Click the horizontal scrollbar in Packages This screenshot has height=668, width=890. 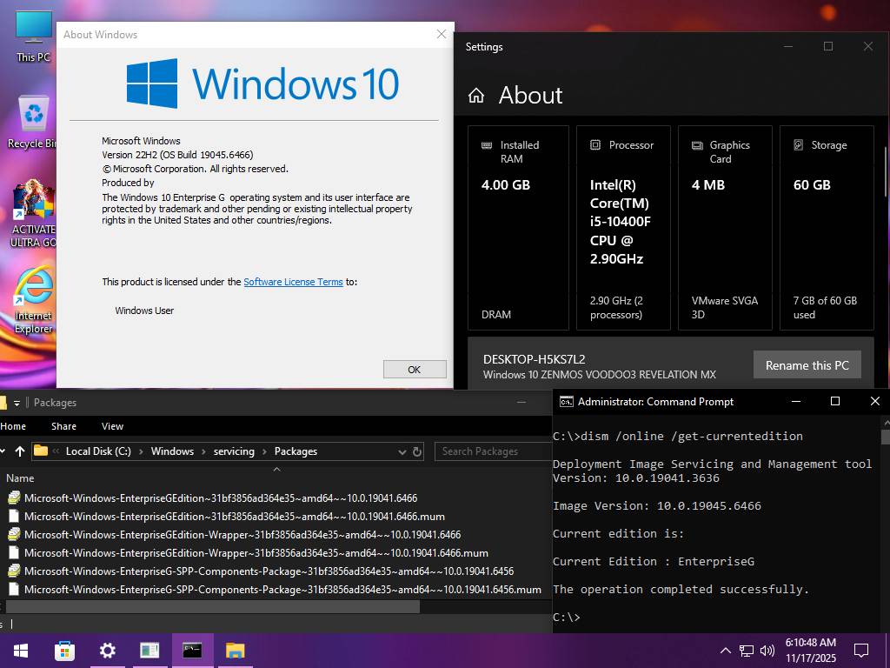pyautogui.click(x=213, y=606)
